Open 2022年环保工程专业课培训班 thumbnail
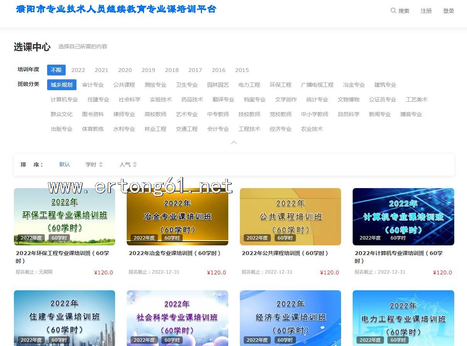 point(65,216)
